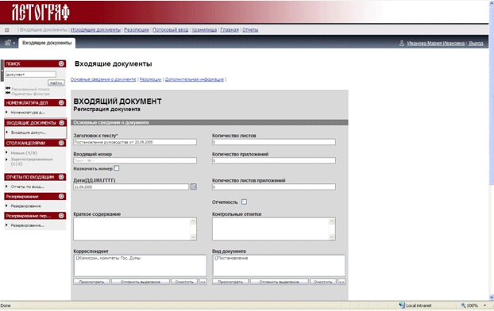This screenshot has width=494, height=311.
Task: Click in the Контрольные отметки text area
Action: click(274, 228)
